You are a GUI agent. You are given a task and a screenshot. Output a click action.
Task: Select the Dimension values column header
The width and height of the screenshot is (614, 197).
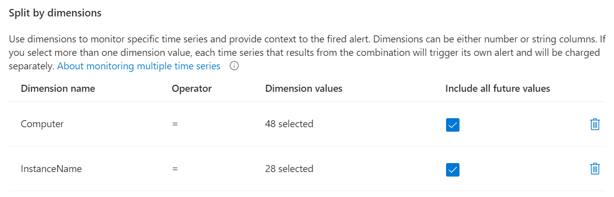[304, 89]
